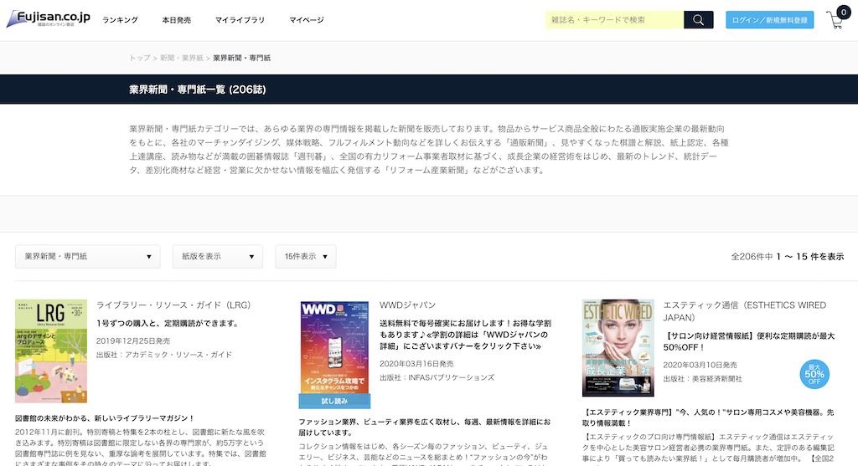Open the shopping cart icon
The image size is (858, 466).
point(837,18)
